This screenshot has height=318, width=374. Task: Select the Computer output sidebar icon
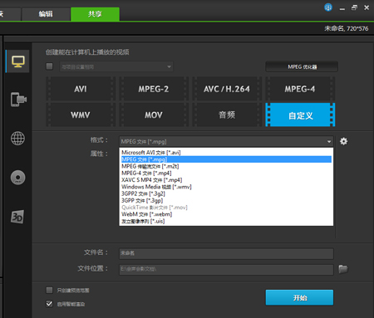[x=17, y=61]
